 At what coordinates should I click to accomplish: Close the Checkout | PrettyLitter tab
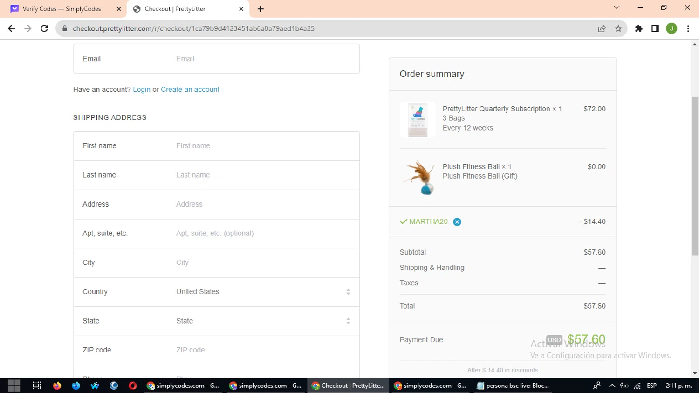pos(241,9)
